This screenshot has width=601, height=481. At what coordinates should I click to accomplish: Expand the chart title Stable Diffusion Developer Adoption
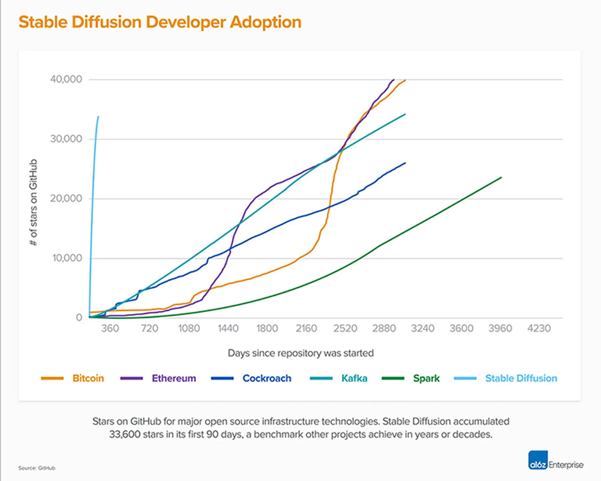tap(160, 21)
